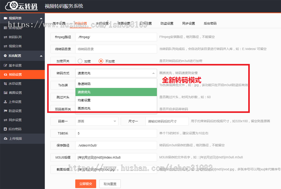Open the 码率一 dropdown showing 原画

coord(97,121)
